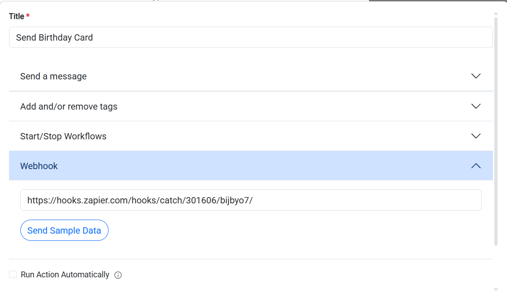Click the webhook URL input field
Viewport: 507px width, 299px height.
click(251, 200)
